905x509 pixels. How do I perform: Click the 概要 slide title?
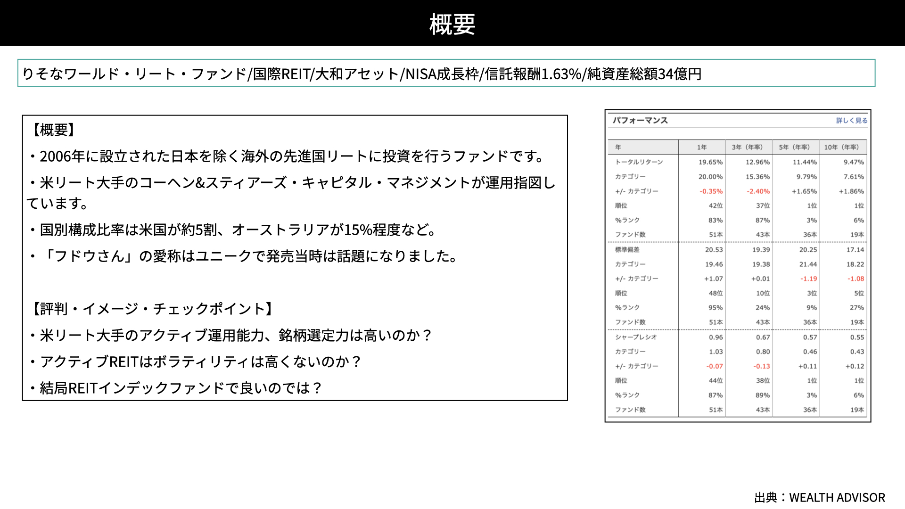[452, 24]
